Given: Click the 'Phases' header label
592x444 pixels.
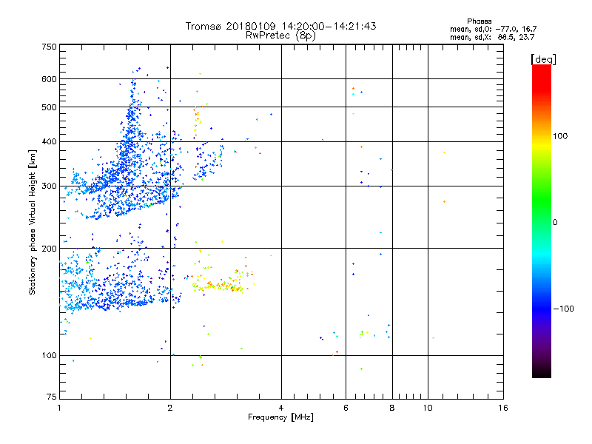Looking at the screenshot, I should (x=479, y=21).
